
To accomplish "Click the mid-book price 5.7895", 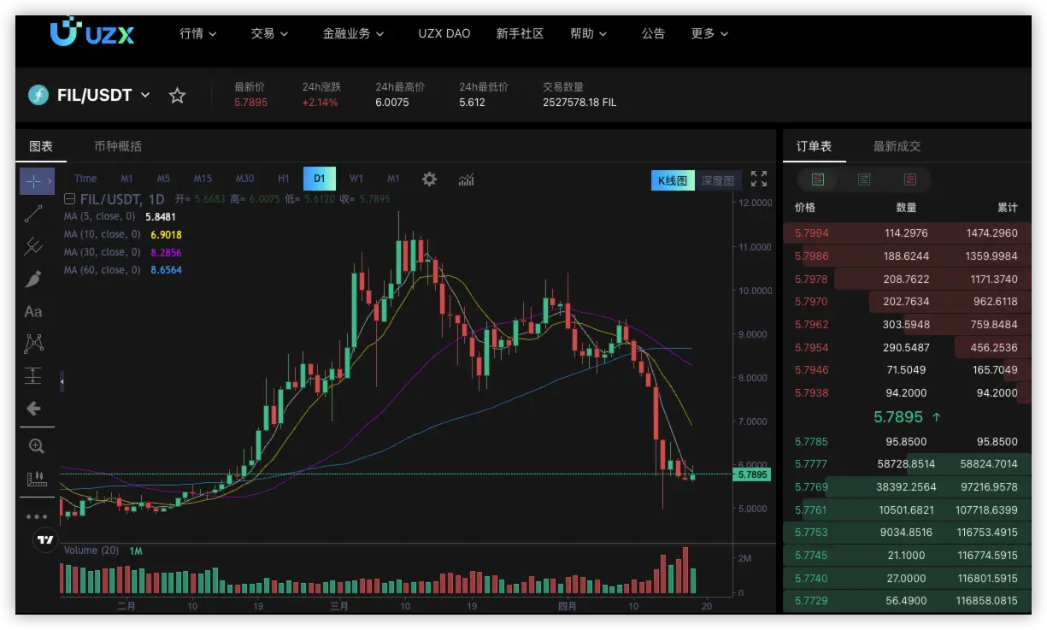I will [x=898, y=417].
